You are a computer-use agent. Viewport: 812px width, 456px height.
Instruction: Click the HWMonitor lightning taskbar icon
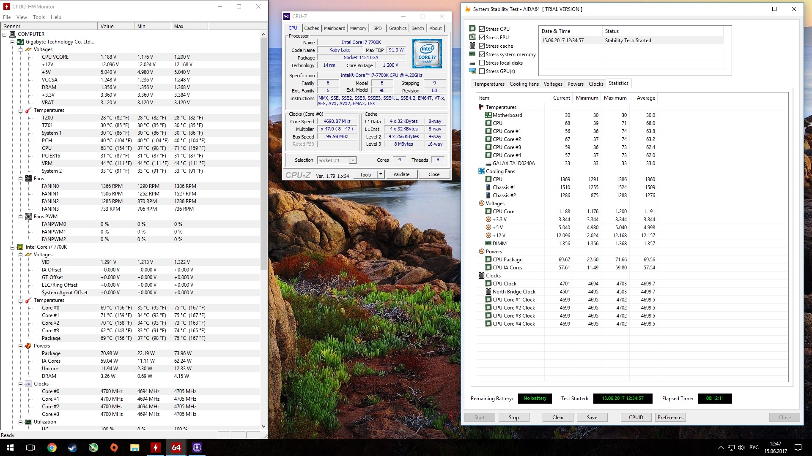tap(156, 448)
